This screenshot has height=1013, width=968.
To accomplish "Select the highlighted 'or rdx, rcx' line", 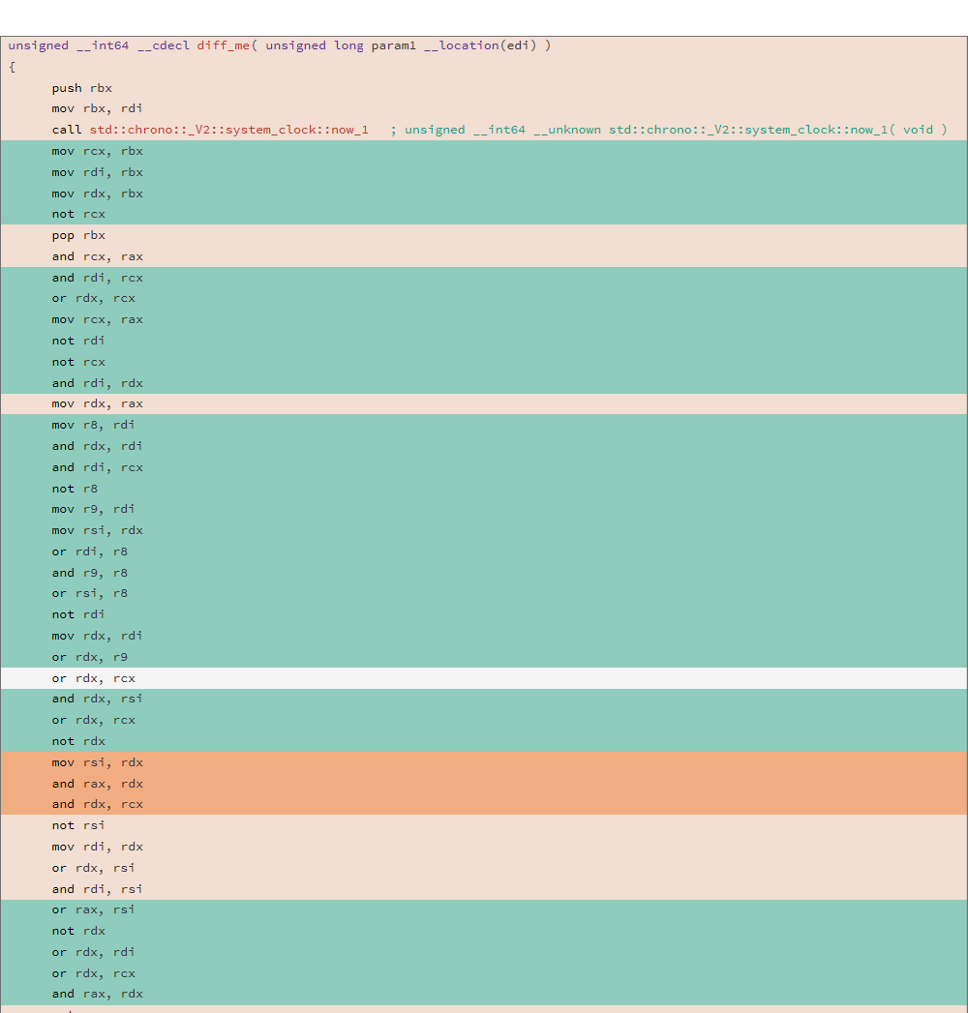I will click(92, 677).
